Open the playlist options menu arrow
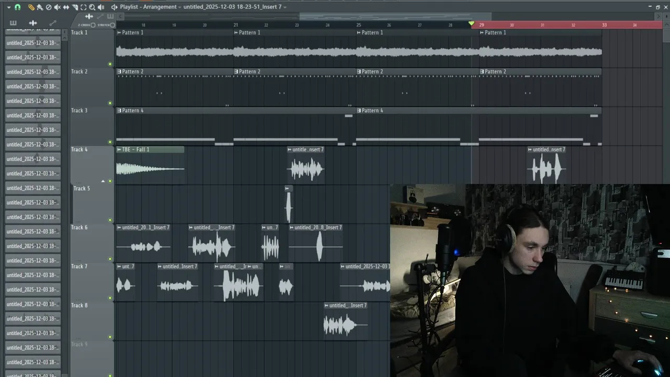The height and width of the screenshot is (377, 670). tap(9, 7)
